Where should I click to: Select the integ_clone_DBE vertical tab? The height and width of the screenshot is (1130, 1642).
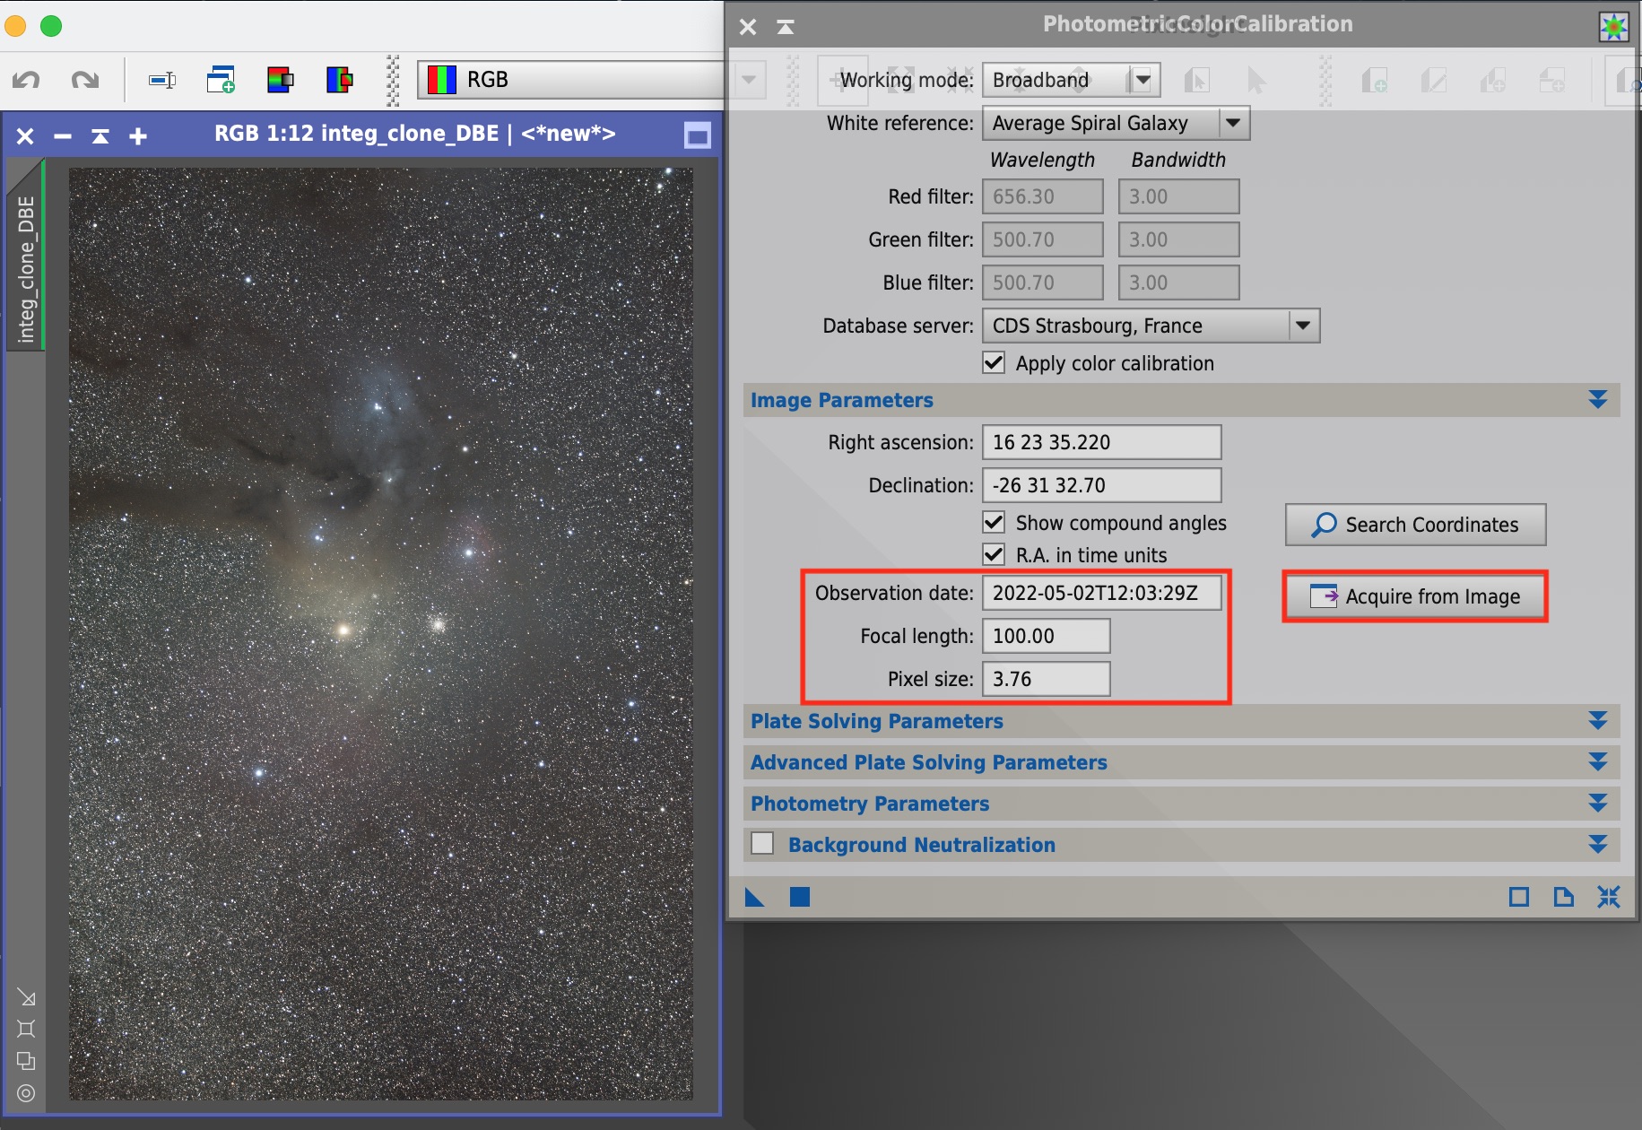[x=26, y=269]
